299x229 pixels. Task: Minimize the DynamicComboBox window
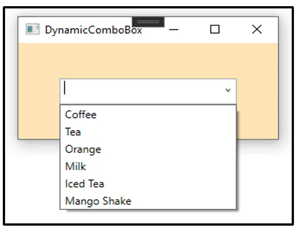pos(174,30)
